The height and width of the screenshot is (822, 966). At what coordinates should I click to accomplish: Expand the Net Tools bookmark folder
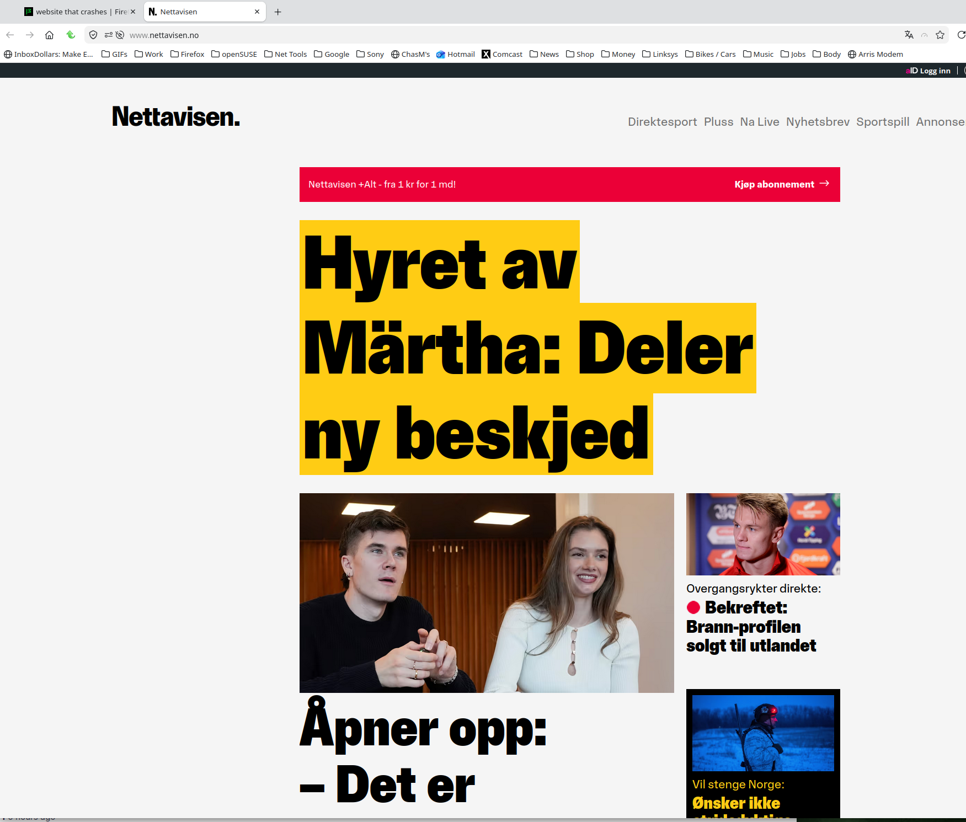(286, 54)
